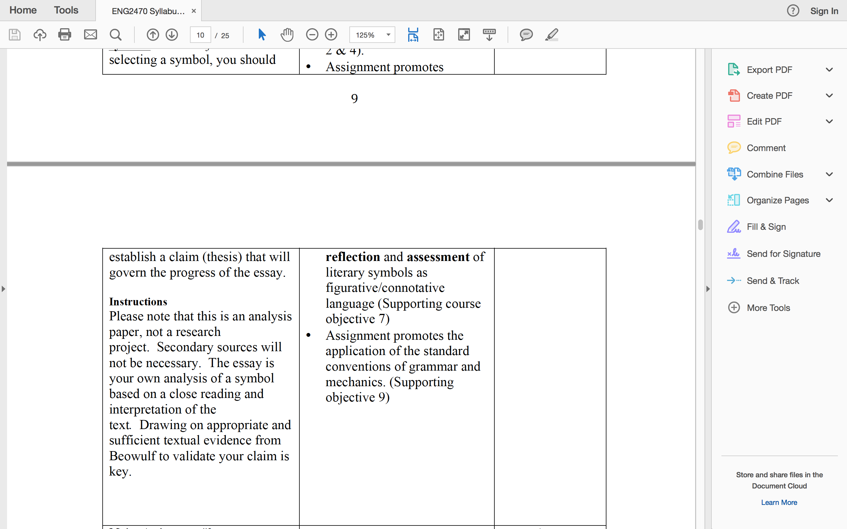The image size is (847, 529).
Task: Click the page number 9 footer
Action: 354,99
